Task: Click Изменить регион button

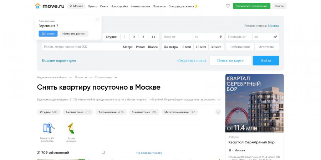Action: point(74,34)
